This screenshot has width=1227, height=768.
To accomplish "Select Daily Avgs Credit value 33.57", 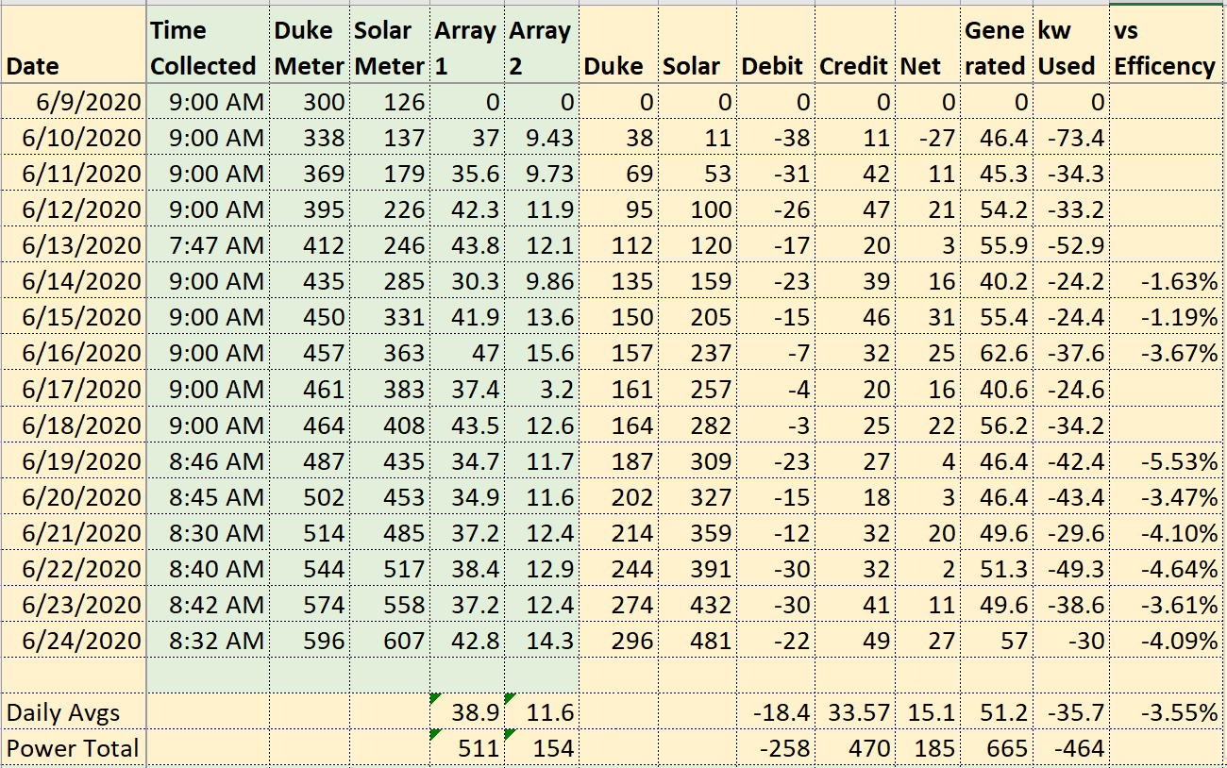I will [x=855, y=711].
